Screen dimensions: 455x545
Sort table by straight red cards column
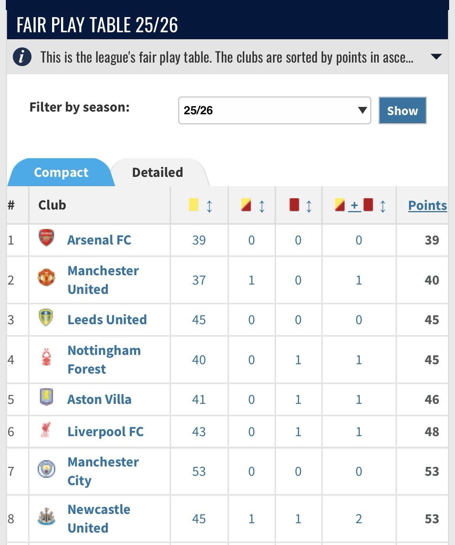tap(309, 206)
